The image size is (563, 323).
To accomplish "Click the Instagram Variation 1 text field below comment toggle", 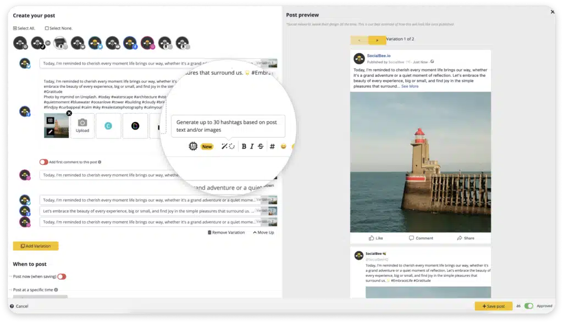I will point(158,175).
